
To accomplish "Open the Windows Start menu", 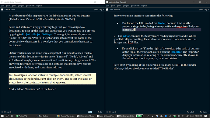I will (2, 116).
